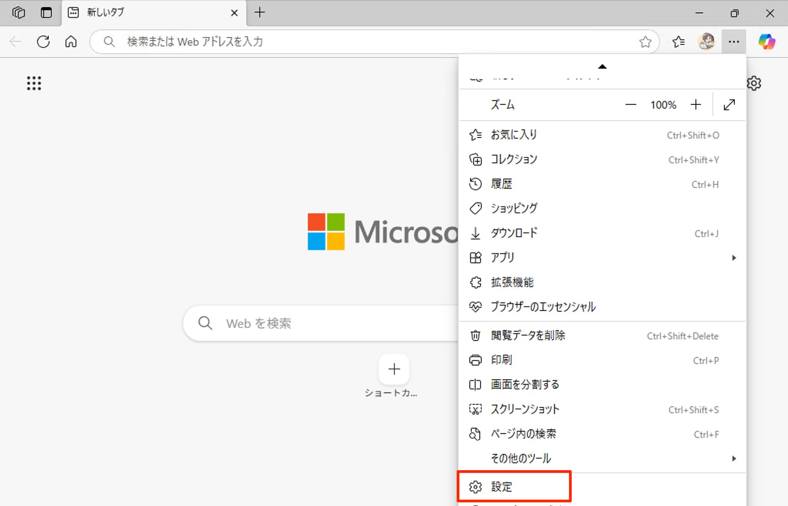This screenshot has width=788, height=506.
Task: Open a new tab with the plus button
Action: 260,12
